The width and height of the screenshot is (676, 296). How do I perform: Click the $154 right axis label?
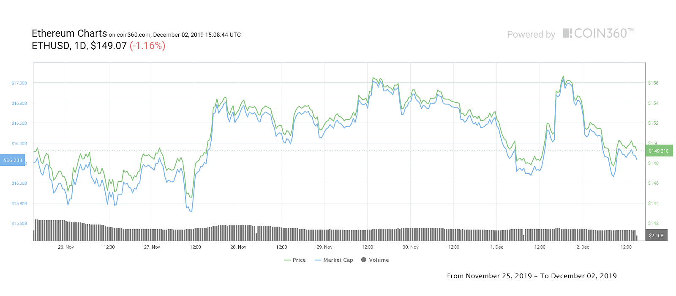click(x=653, y=104)
